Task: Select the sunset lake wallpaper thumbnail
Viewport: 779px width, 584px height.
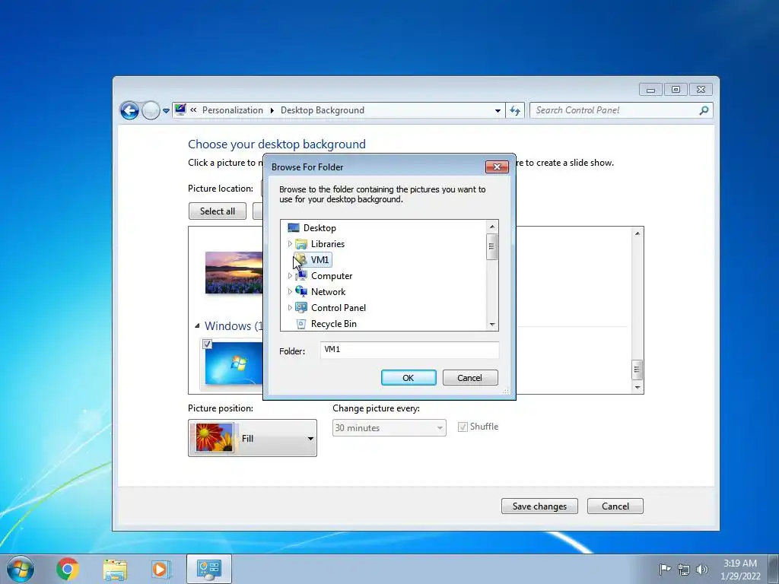Action: 234,272
